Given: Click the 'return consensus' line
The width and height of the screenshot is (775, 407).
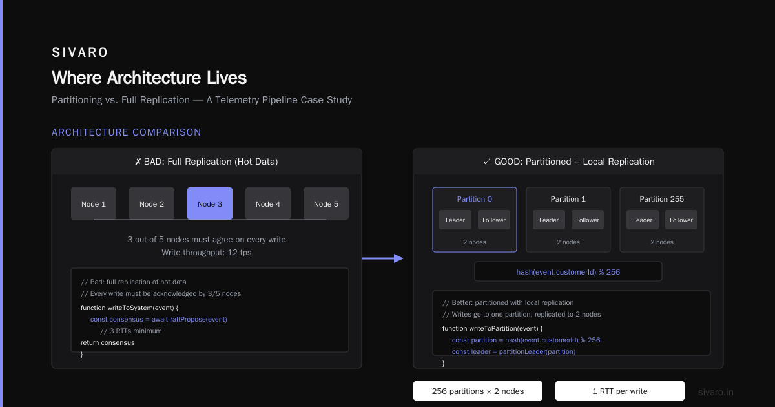Looking at the screenshot, I should pyautogui.click(x=108, y=342).
